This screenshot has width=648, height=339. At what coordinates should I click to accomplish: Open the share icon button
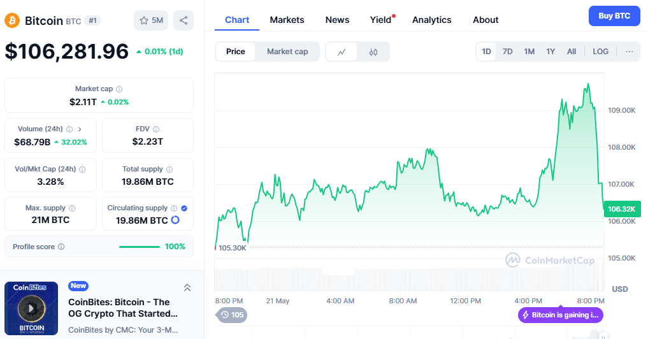(x=184, y=20)
